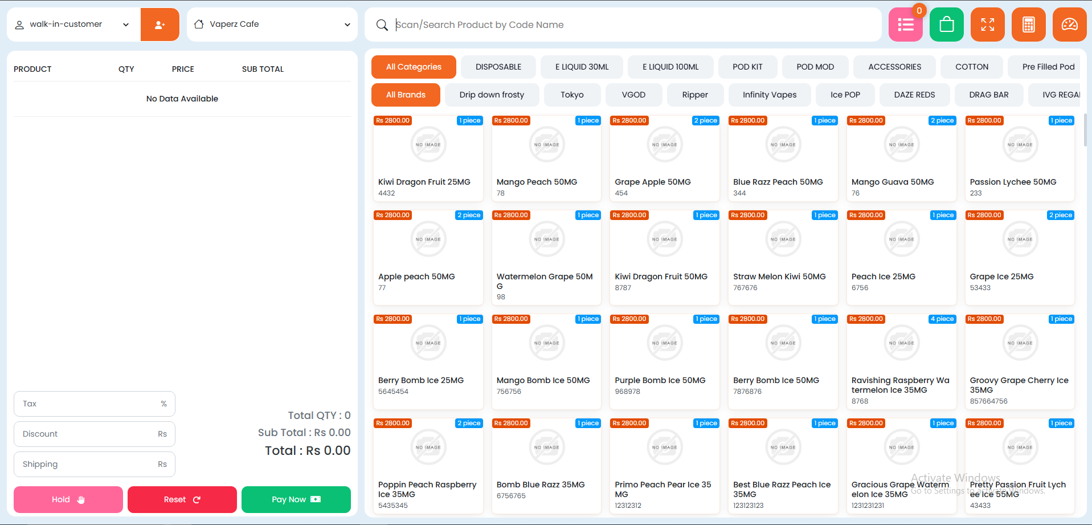
Task: Filter by E LIQUID 100ML category
Action: 670,67
